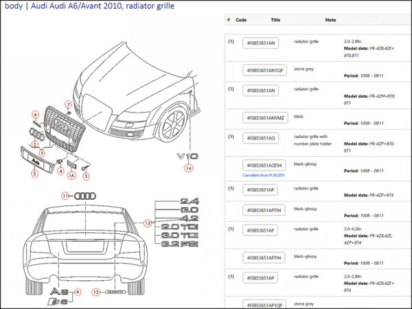This screenshot has height=309, width=412.
Task: Click the Note column header
Action: point(330,21)
